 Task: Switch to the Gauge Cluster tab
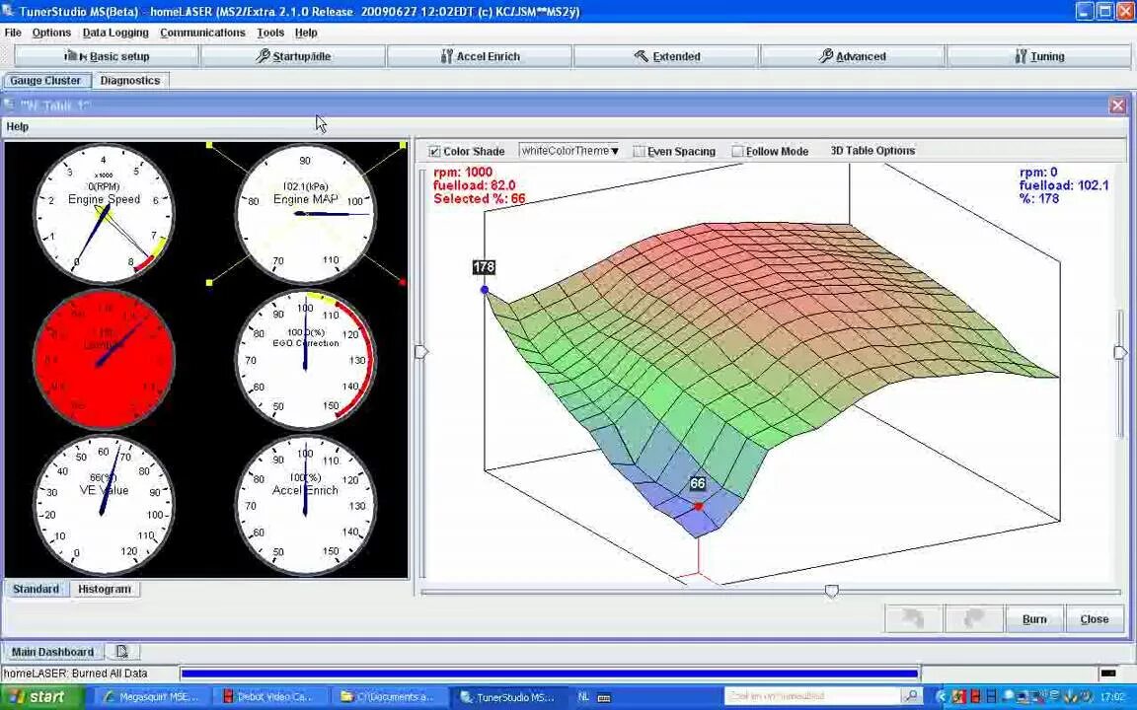pyautogui.click(x=45, y=81)
